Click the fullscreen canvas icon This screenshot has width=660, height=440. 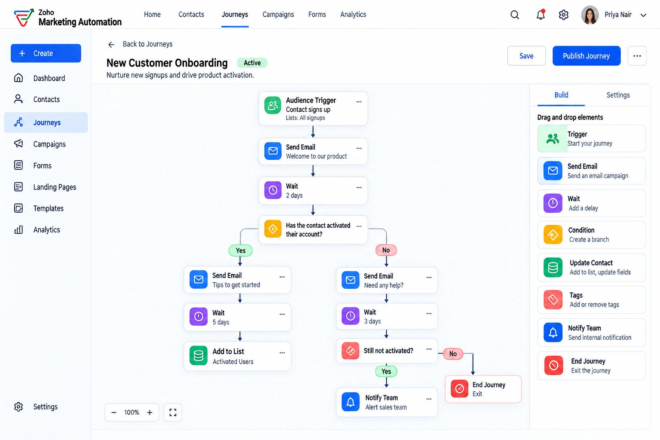click(x=173, y=412)
